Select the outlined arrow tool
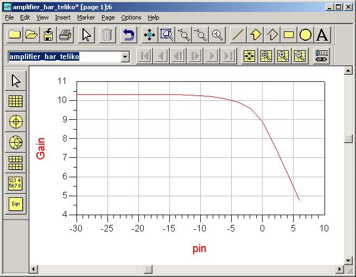Screen dimensions: 356x277 click(272, 35)
